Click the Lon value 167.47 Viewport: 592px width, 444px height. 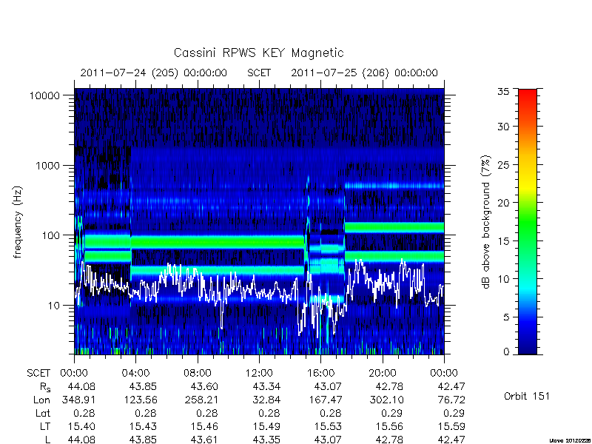pyautogui.click(x=325, y=400)
